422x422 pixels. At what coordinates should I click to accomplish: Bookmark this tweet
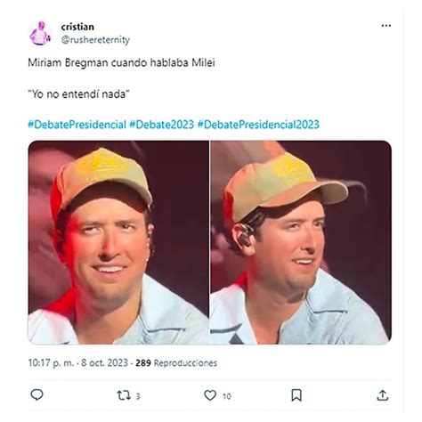pos(296,395)
